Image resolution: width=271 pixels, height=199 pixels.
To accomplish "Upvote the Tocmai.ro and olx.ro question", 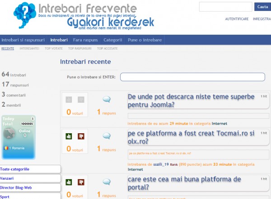I will click(69, 136).
